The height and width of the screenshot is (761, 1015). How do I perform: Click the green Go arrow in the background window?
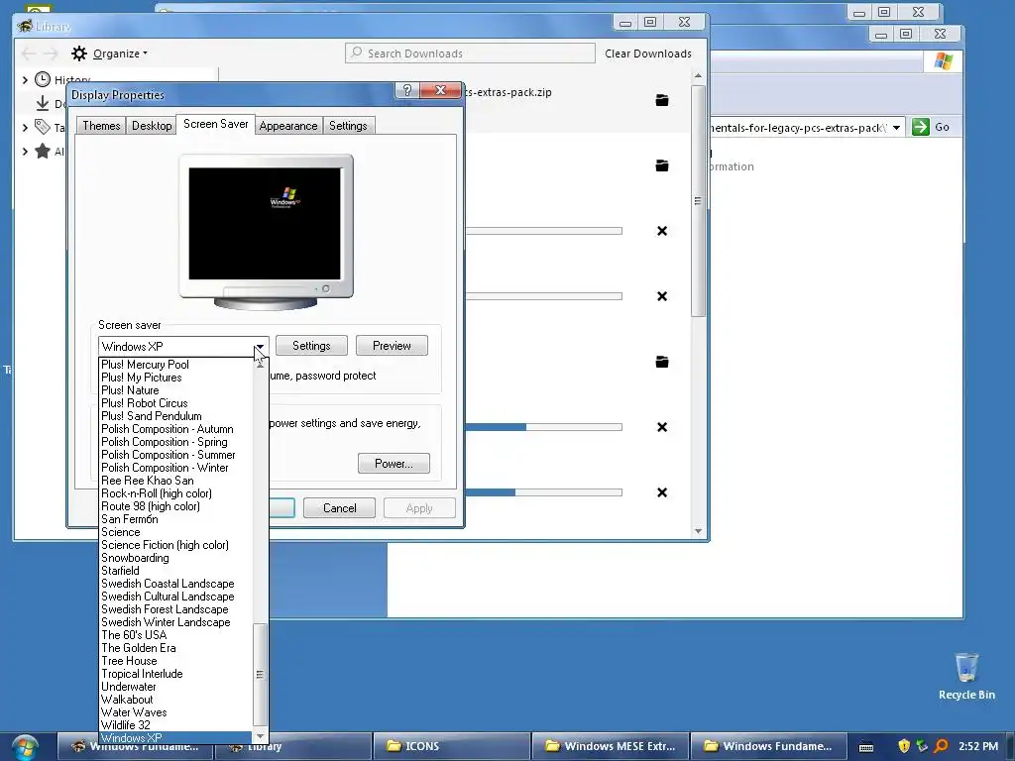[920, 127]
